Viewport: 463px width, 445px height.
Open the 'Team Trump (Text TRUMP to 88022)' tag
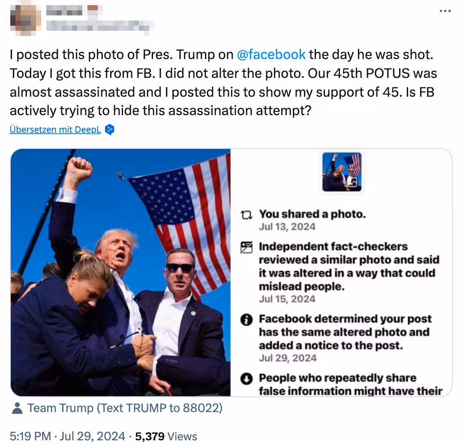coord(125,408)
